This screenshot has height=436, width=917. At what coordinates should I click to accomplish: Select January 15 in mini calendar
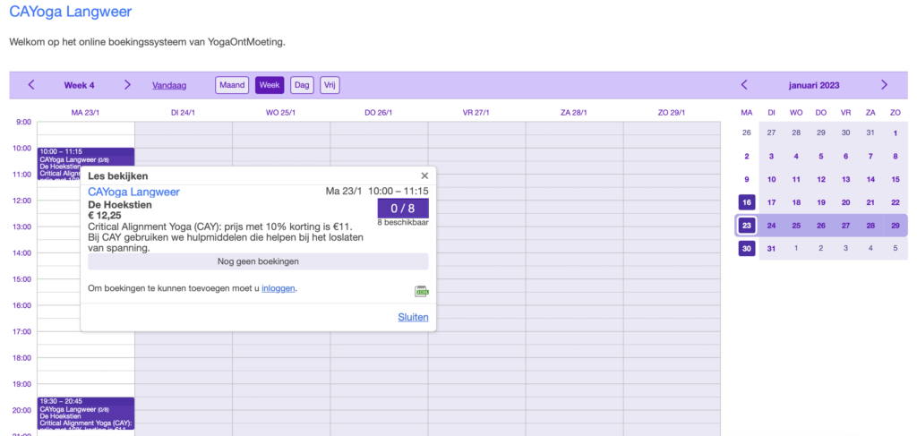point(896,179)
